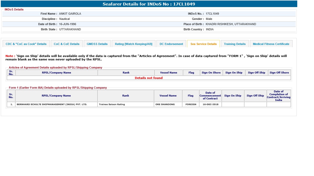Click the first name value ANKIT GAIROLA
314x176 pixels.
[x=70, y=14]
